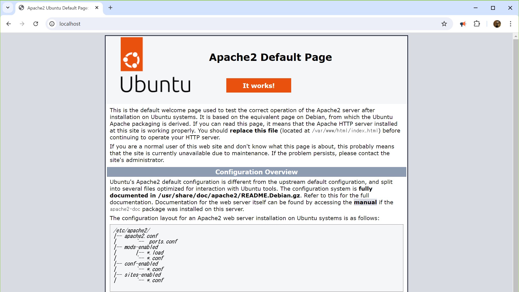Open a new tab with plus button

[x=110, y=8]
